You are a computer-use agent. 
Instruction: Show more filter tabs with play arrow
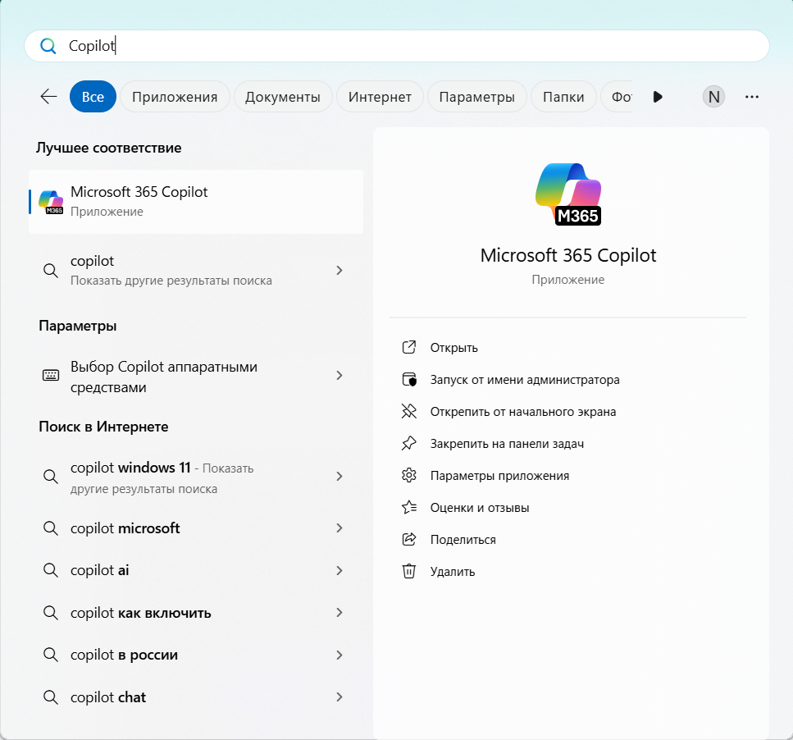click(658, 97)
